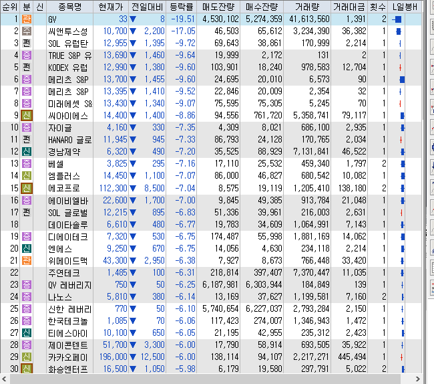The height and width of the screenshot is (384, 434).
Task: Click the 신 badge next to 에코프로
Action: click(27, 188)
